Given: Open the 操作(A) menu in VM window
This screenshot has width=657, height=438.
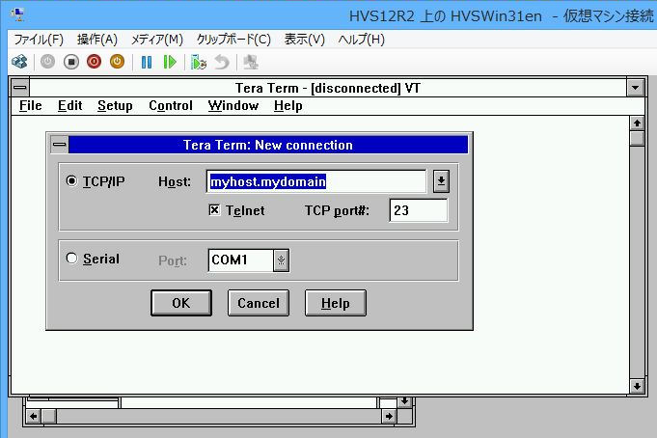Looking at the screenshot, I should (96, 40).
